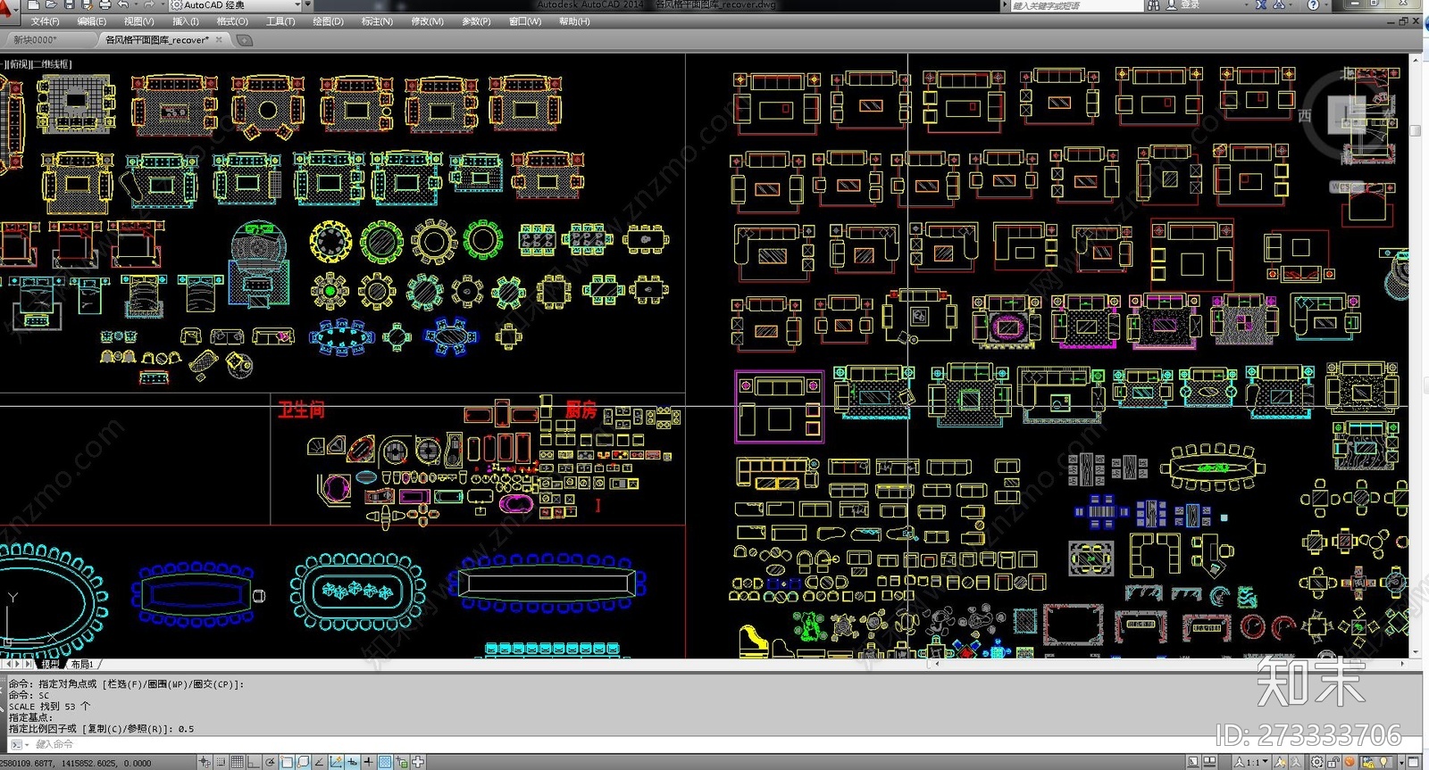The image size is (1429, 770).
Task: Click the keyword search input field
Action: [x=1076, y=5]
